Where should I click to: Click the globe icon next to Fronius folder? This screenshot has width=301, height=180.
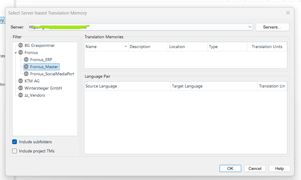20,52
